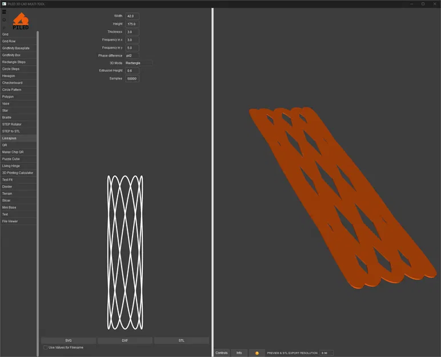Export as SVG
441x357 pixels.
click(x=69, y=340)
